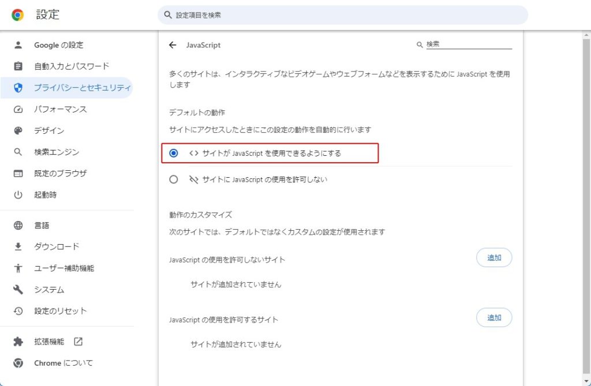Add a site to JavaScript allowed list
The height and width of the screenshot is (386, 591).
pyautogui.click(x=494, y=318)
